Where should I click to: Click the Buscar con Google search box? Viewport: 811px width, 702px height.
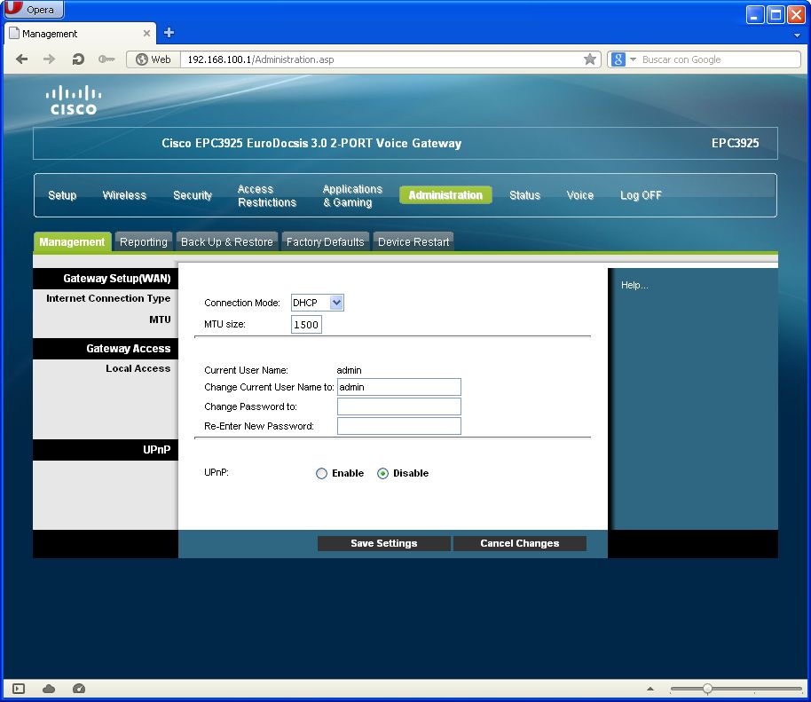719,59
